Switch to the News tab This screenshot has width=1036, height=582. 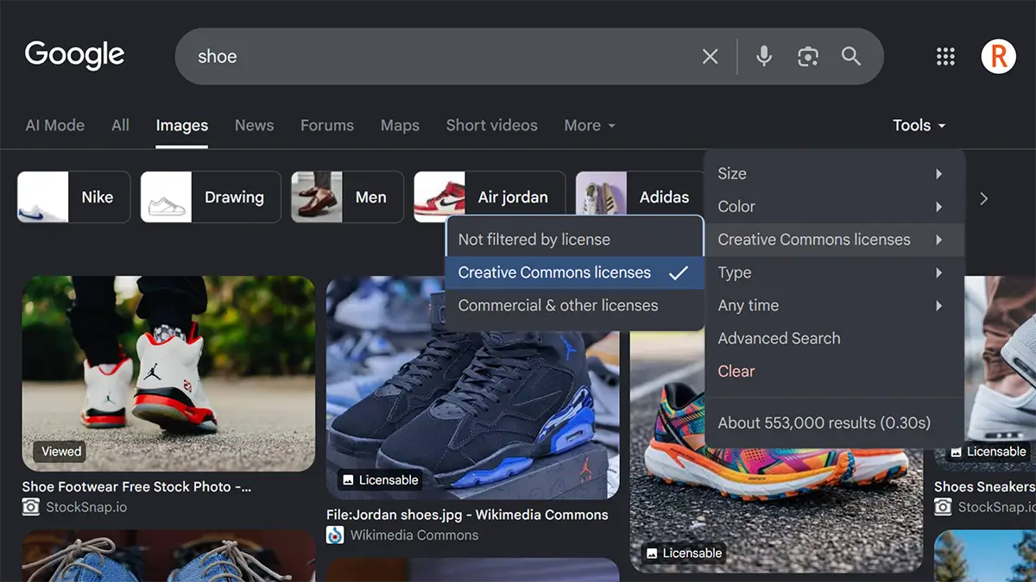(x=254, y=125)
